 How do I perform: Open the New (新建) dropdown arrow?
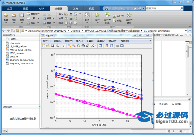[6, 23]
